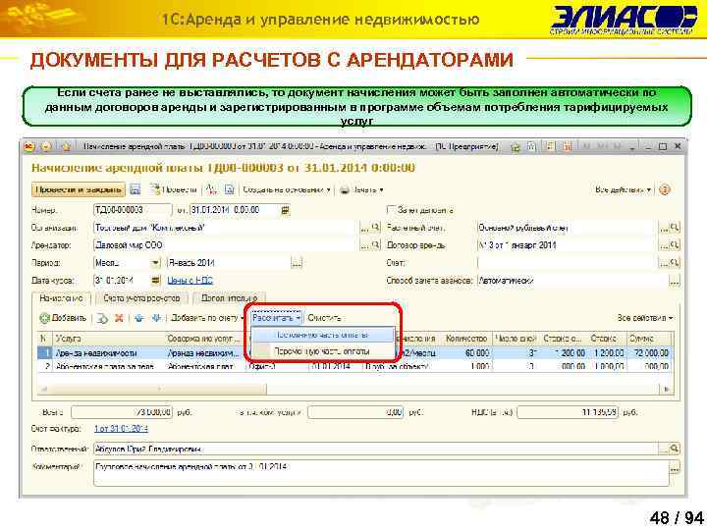Image resolution: width=707 pixels, height=530 pixels.
Task: Click Провести post document button
Action: pos(174,189)
